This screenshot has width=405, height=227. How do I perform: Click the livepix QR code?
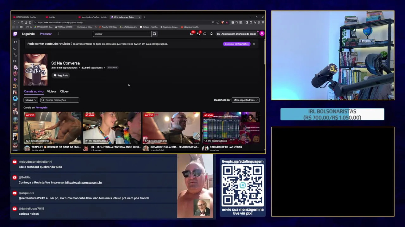click(x=243, y=185)
